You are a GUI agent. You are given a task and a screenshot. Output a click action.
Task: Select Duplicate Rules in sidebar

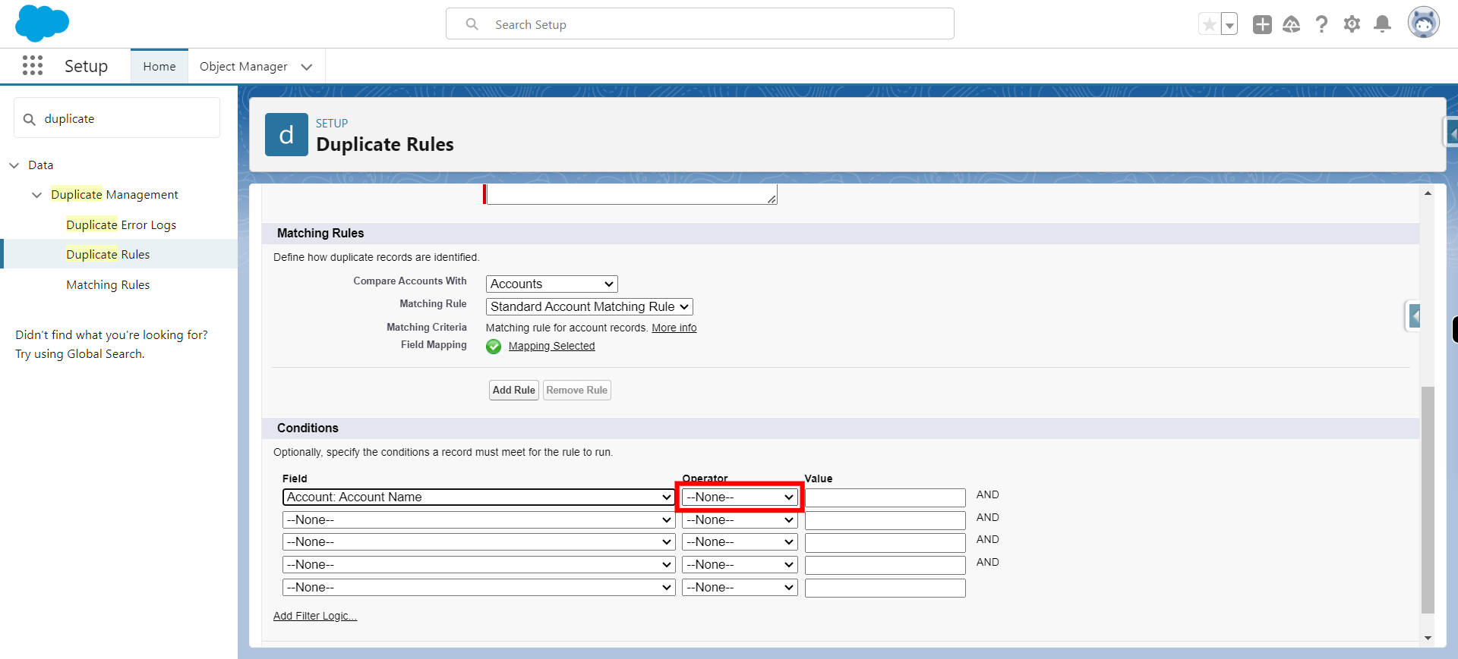coord(108,255)
